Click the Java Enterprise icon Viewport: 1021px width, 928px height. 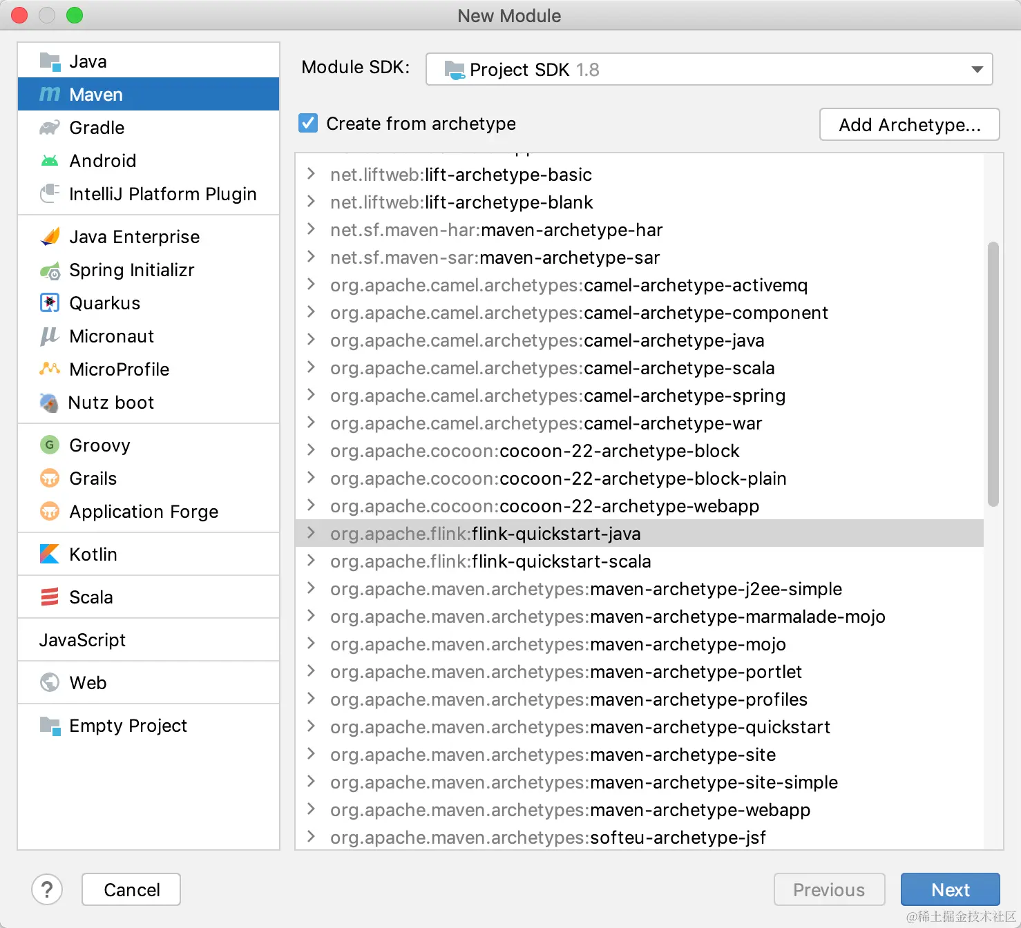[x=50, y=237]
